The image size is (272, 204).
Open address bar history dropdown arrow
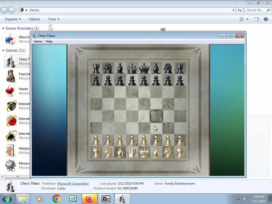[233, 10]
